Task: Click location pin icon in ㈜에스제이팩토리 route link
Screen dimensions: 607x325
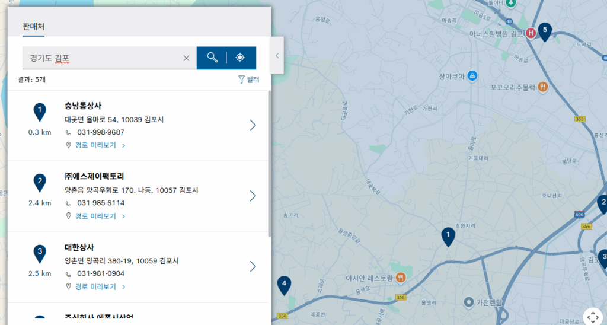Action: coord(68,216)
